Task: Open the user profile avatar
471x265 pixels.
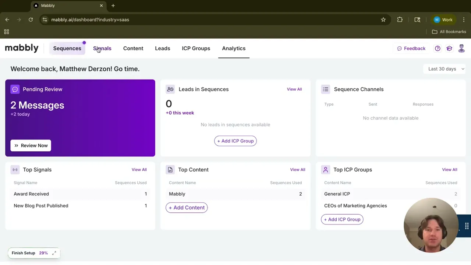Action: (461, 49)
